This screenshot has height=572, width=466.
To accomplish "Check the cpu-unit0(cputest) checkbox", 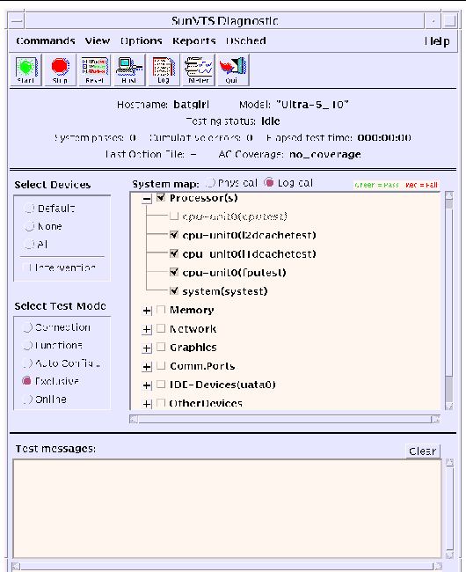I will [x=174, y=216].
